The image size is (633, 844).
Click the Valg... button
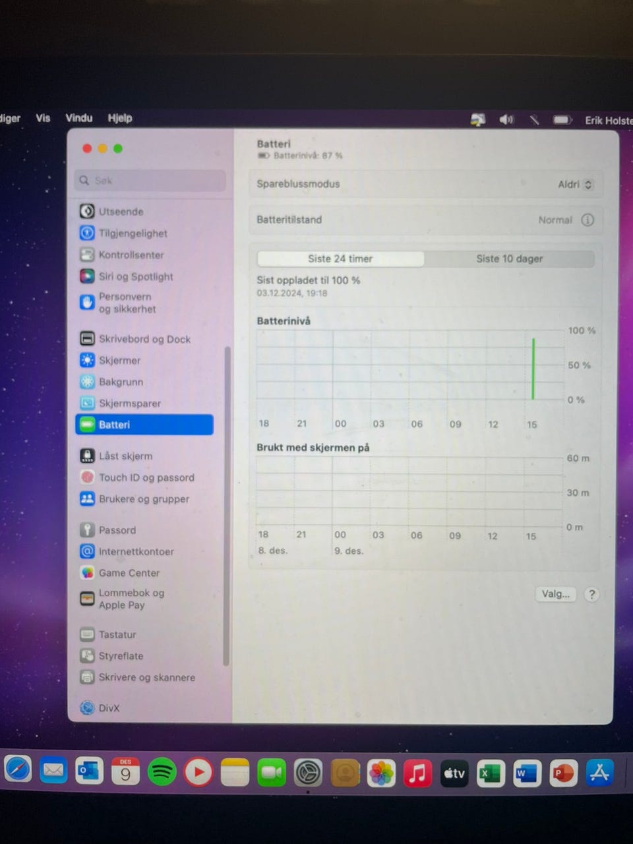click(555, 594)
